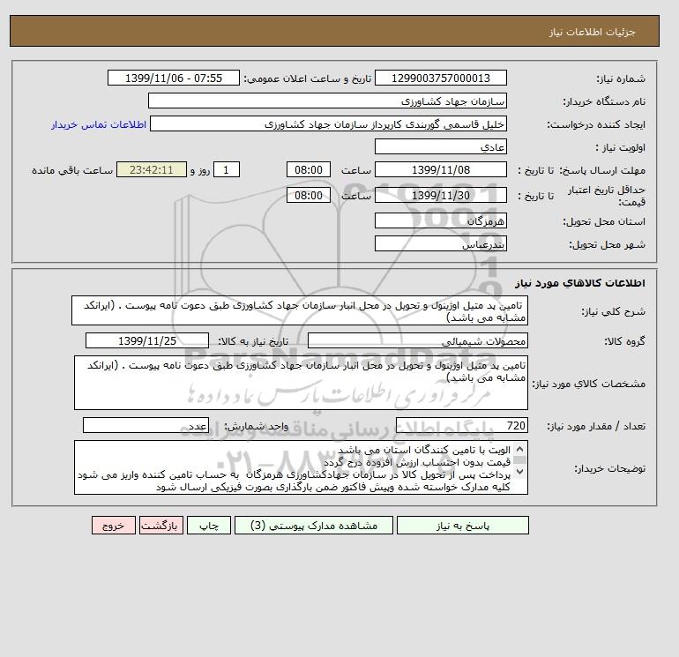
Task: Click the 'توضیحات خریدار:' label
Action: [609, 468]
